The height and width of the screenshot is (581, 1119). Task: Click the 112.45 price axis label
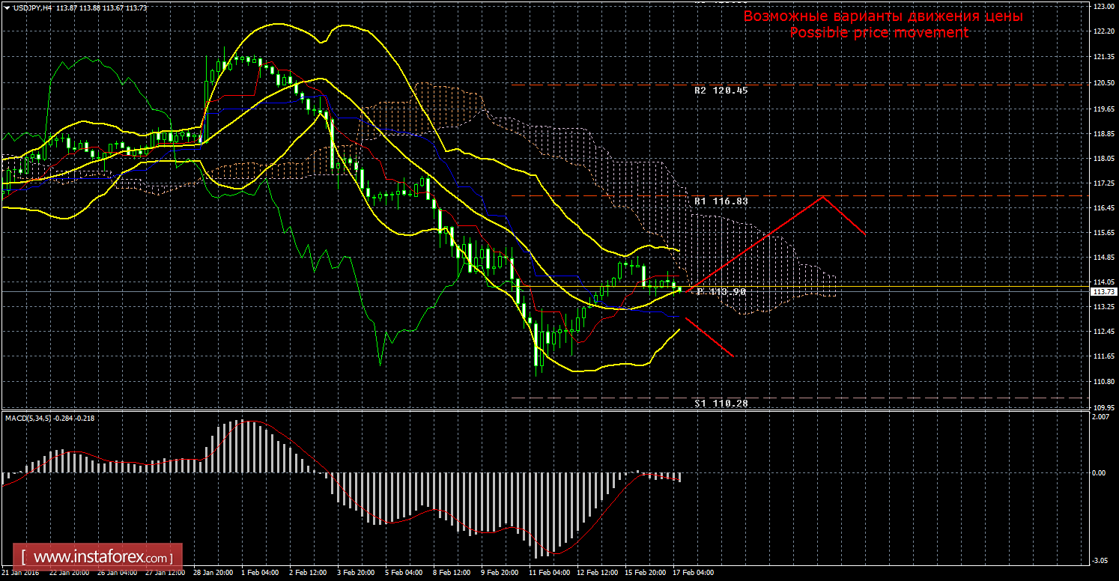(1103, 332)
